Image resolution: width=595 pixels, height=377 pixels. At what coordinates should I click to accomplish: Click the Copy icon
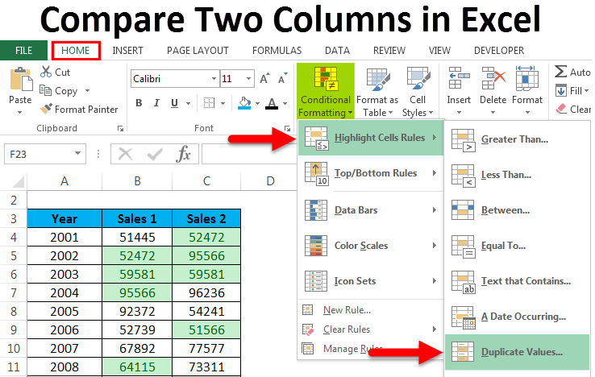(45, 90)
